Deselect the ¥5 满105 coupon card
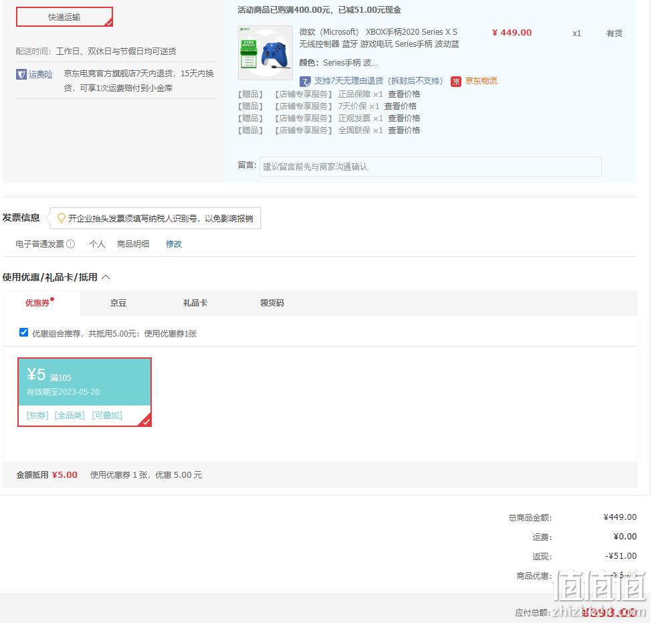The image size is (652, 623). [x=84, y=392]
